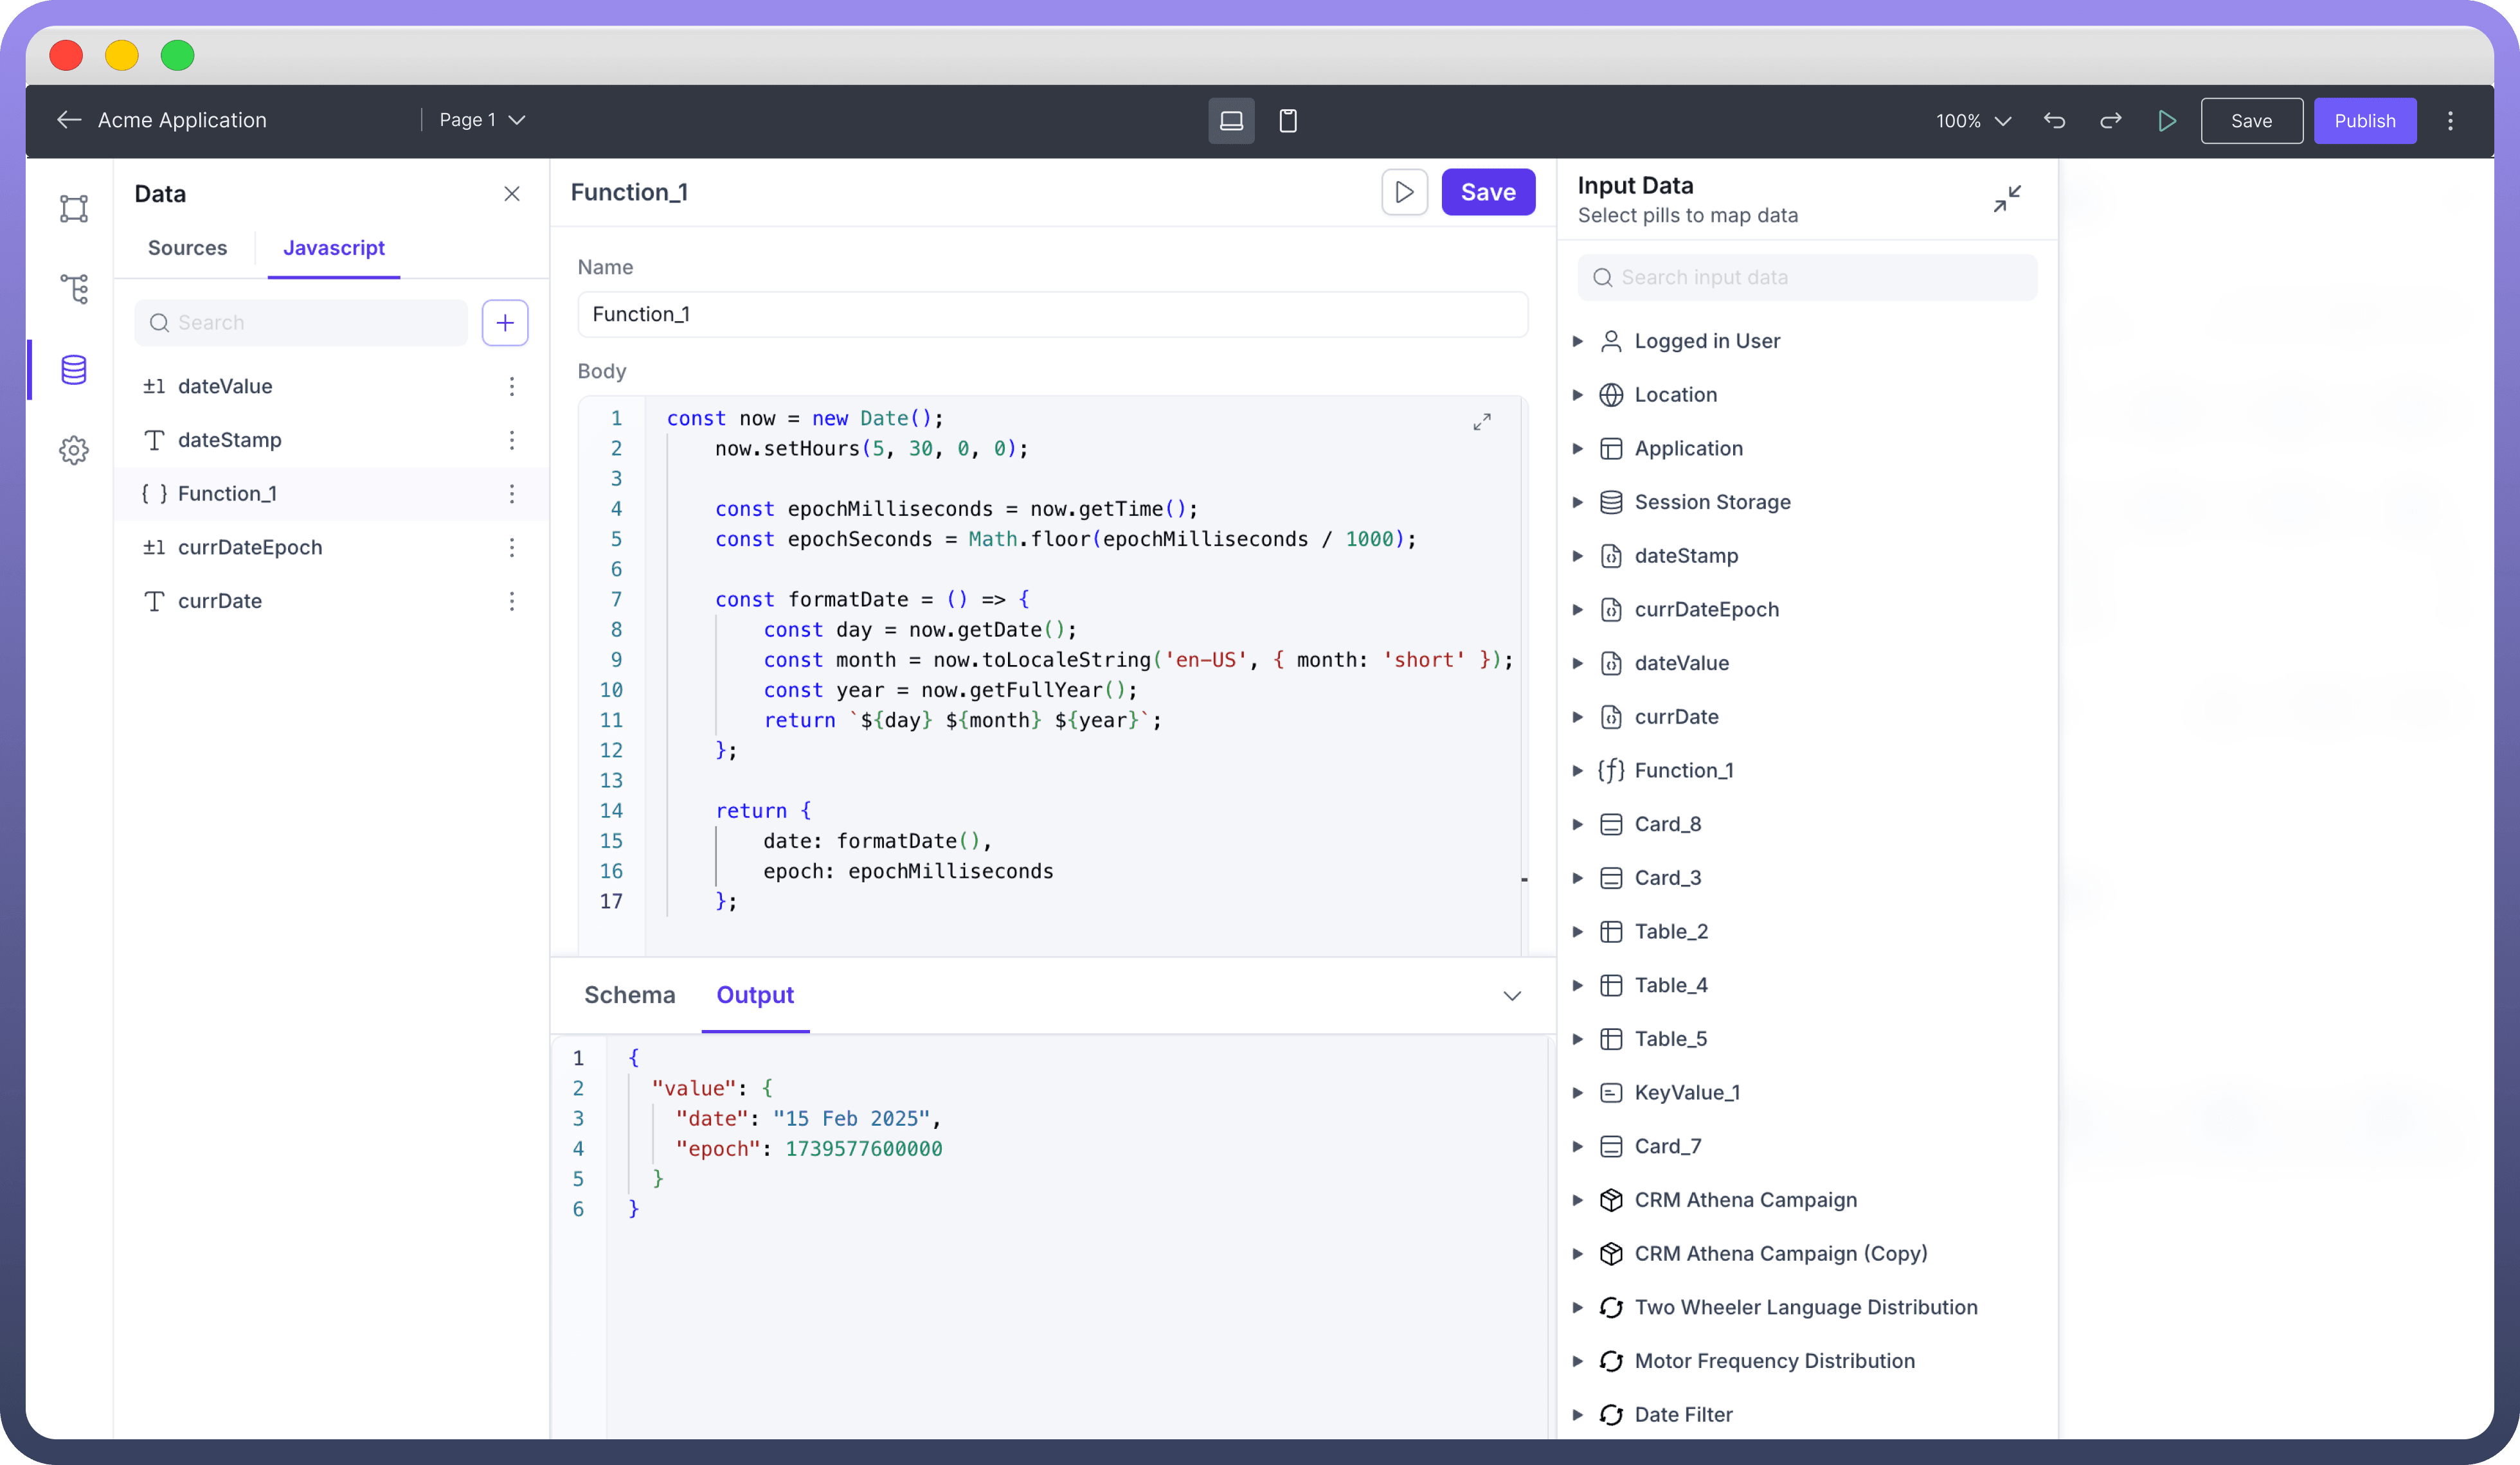Run Function_1 with the play button
Screen dimensions: 2520x1465
click(x=1404, y=192)
